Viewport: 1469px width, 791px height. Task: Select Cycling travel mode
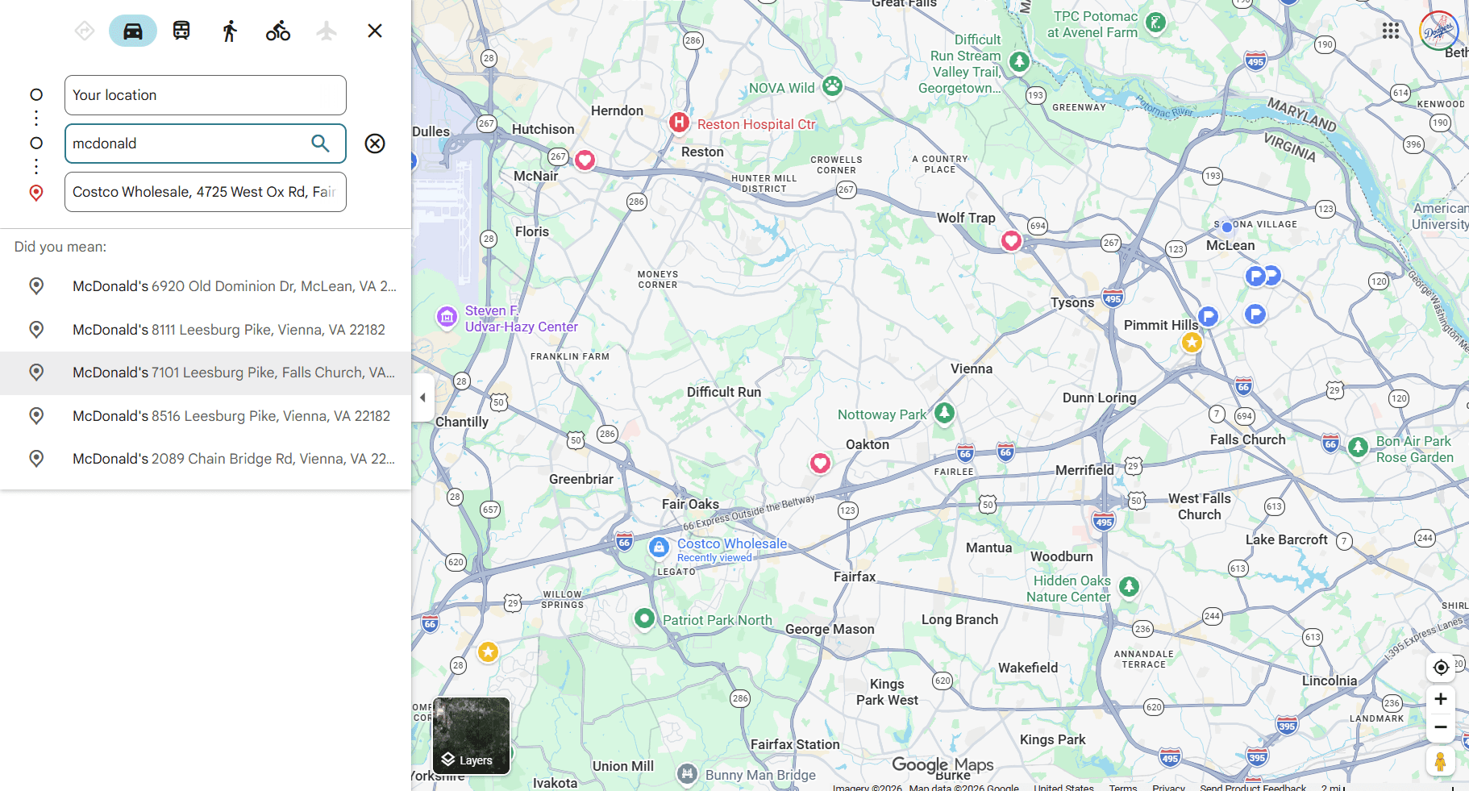click(x=278, y=31)
